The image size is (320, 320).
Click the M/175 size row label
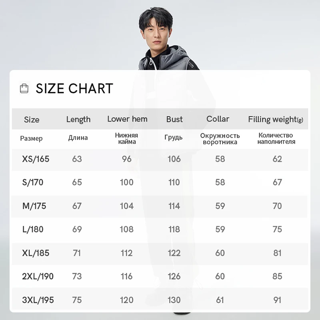34,206
